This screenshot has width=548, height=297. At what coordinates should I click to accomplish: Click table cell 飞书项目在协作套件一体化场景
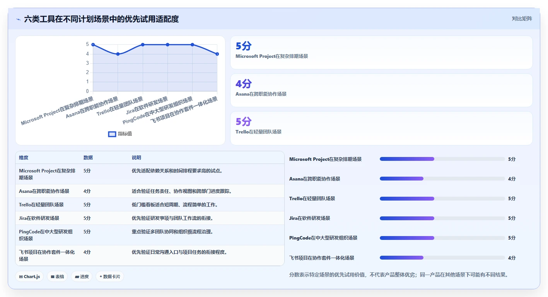tap(47, 255)
